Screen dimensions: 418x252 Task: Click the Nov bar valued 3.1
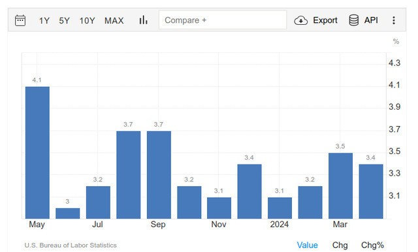[219, 208]
